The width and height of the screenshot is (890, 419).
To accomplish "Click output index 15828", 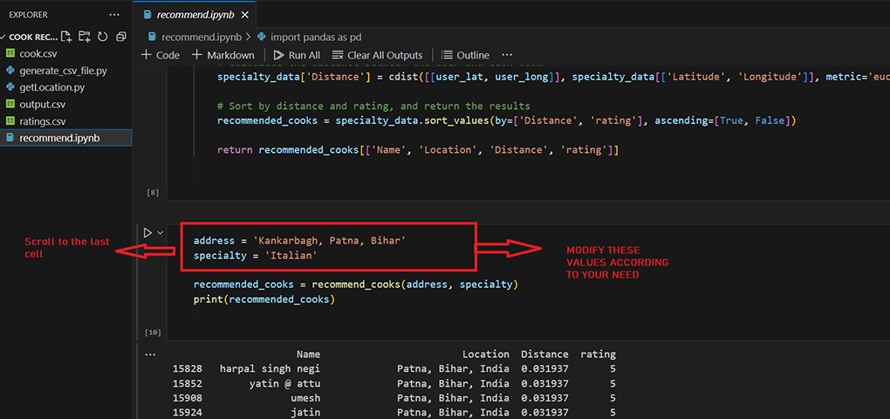I will point(188,369).
